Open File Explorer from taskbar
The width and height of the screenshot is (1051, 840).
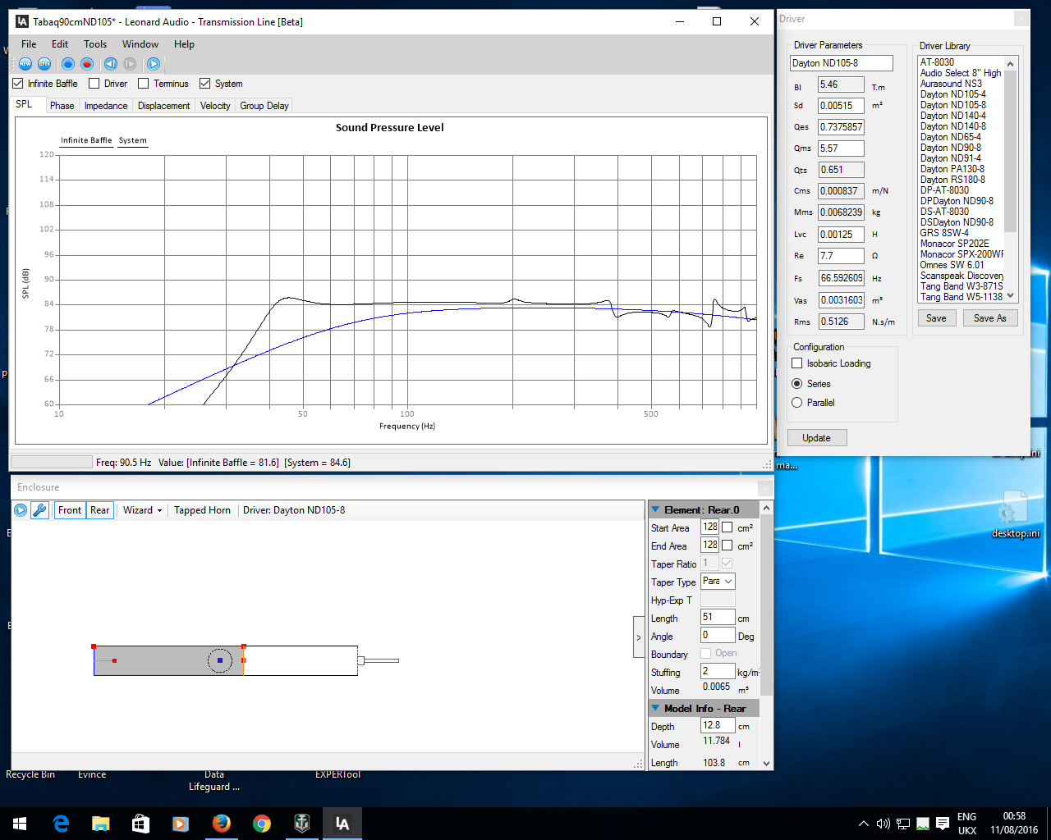coord(101,824)
